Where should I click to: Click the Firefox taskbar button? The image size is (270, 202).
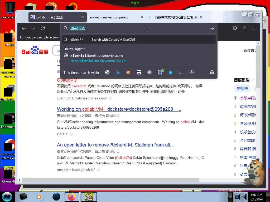72,197
